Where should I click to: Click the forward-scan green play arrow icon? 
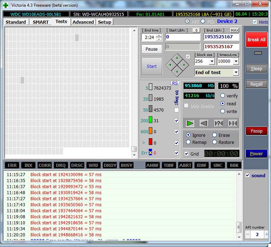190,123
